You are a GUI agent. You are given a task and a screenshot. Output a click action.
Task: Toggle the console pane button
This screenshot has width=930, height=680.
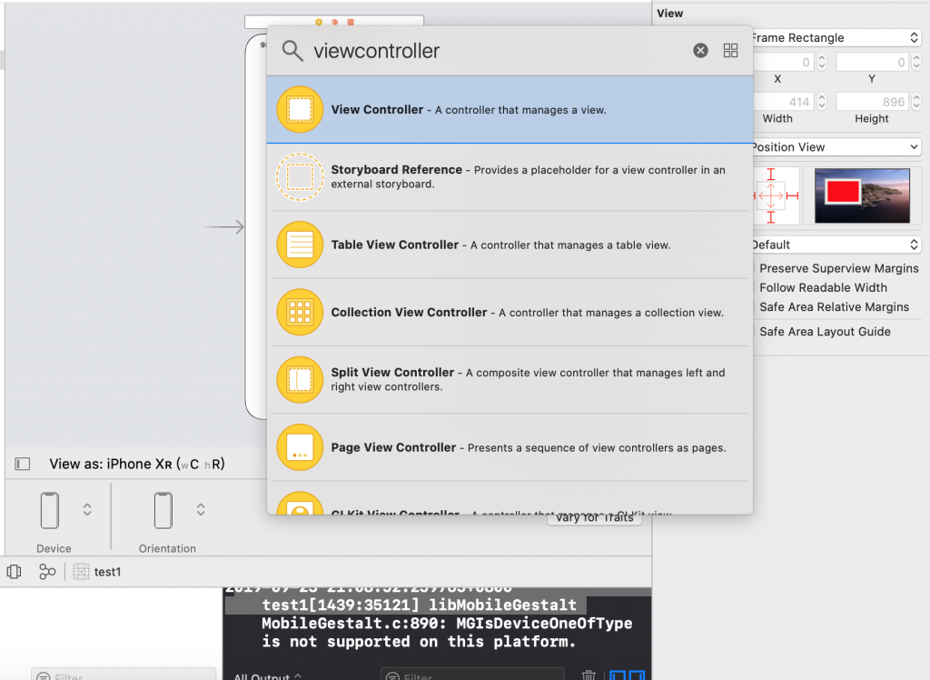pos(637,675)
